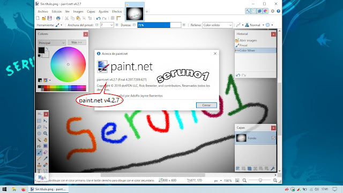Open the Efectos menu

[x=117, y=11]
